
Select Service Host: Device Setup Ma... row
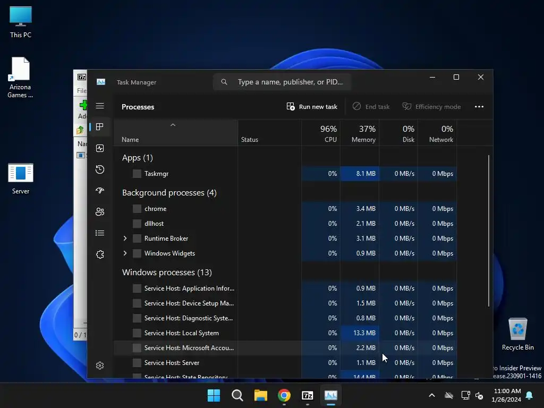click(285, 303)
